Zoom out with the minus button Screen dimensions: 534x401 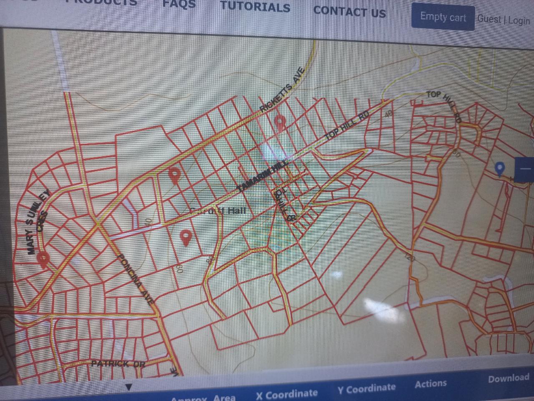click(x=525, y=170)
